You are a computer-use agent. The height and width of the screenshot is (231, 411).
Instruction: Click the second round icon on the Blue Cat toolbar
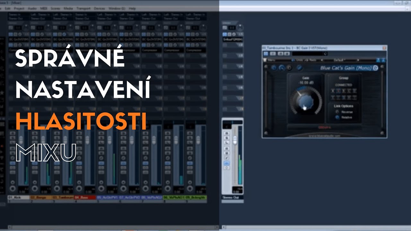tap(282, 68)
